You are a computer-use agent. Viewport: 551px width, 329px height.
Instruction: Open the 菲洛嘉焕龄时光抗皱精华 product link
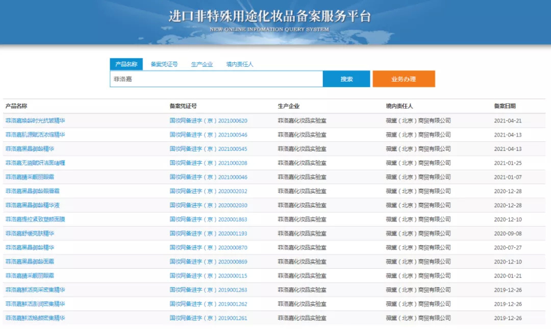(x=35, y=121)
